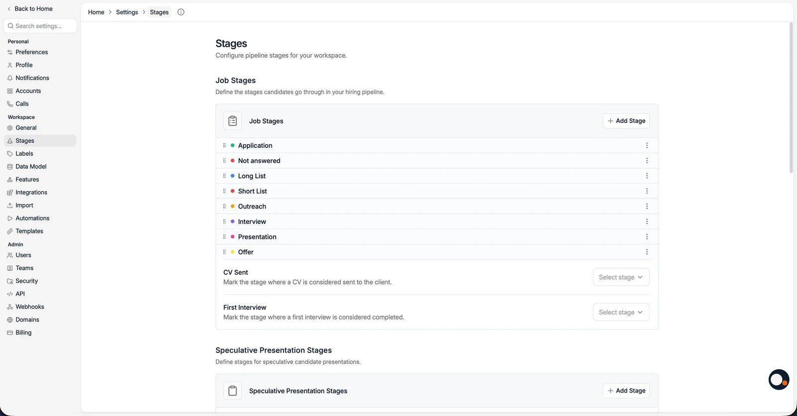
Task: Expand the CV Sent Select stage dropdown
Action: point(621,277)
